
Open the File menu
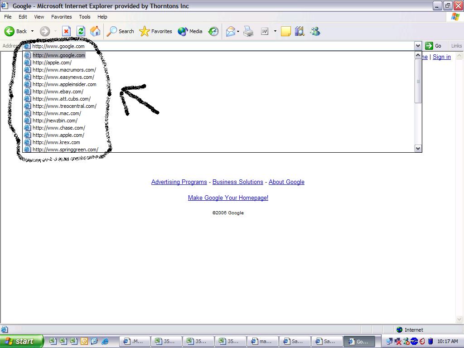8,17
